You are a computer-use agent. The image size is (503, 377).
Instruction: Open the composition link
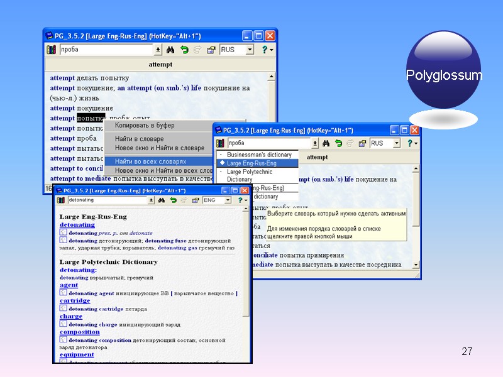80,332
